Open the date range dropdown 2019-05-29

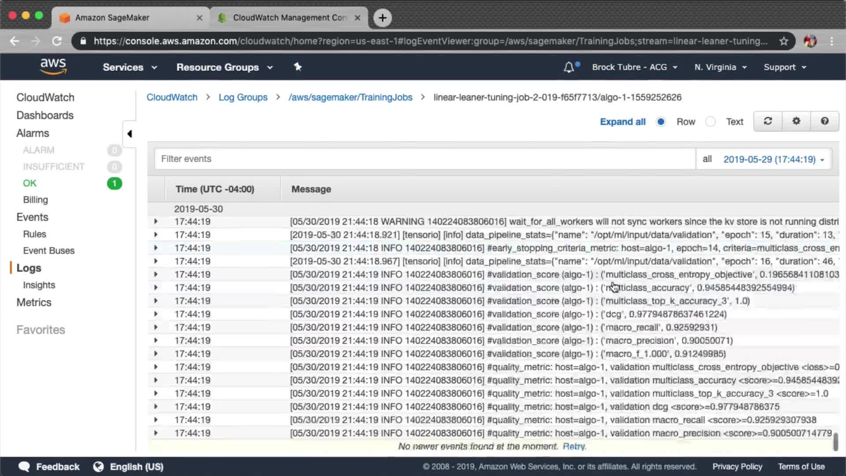[773, 159]
